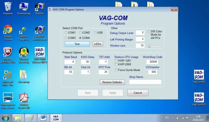Click the KP2 Time input field
This screenshot has width=209, height=122.
103,72
